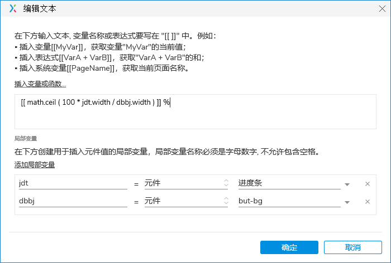Viewport: 391px width, 263px height.
Task: Select the 进度条 widget field
Action: 289,183
